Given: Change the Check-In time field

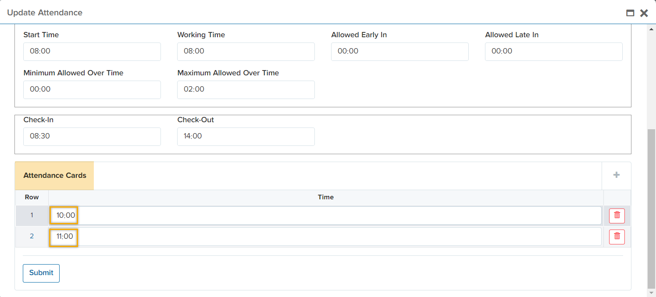Looking at the screenshot, I should tap(92, 136).
